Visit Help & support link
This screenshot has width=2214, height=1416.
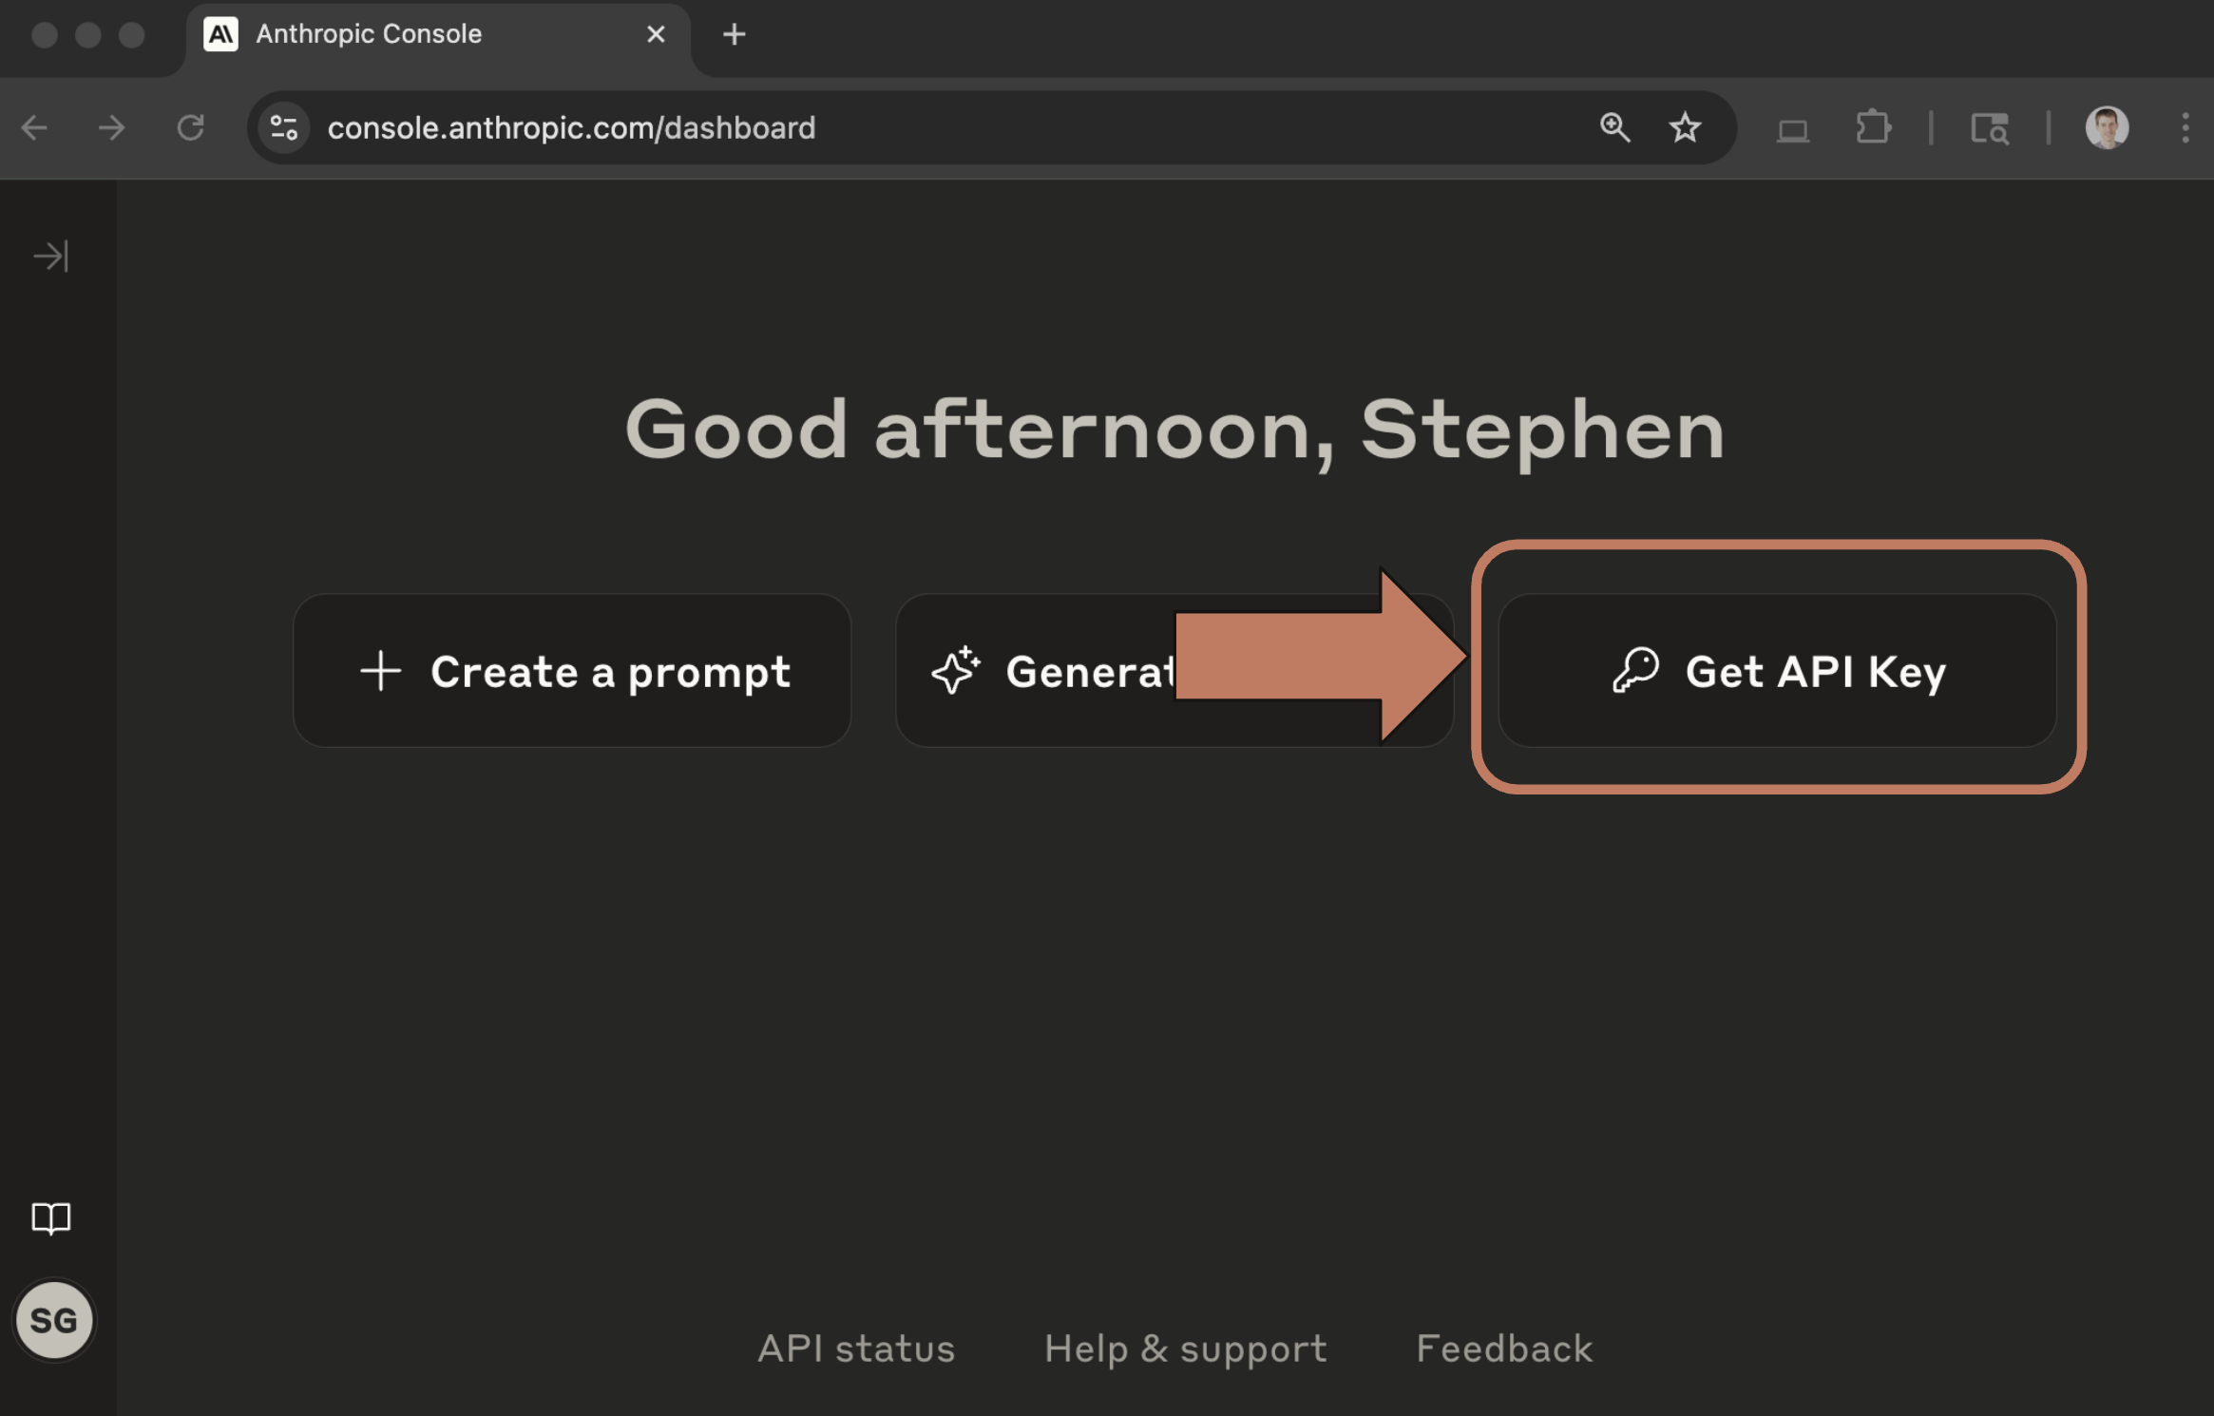click(x=1185, y=1349)
